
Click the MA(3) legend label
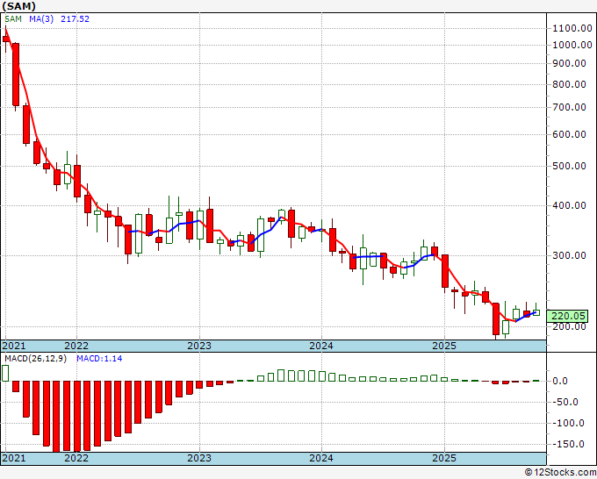(41, 18)
